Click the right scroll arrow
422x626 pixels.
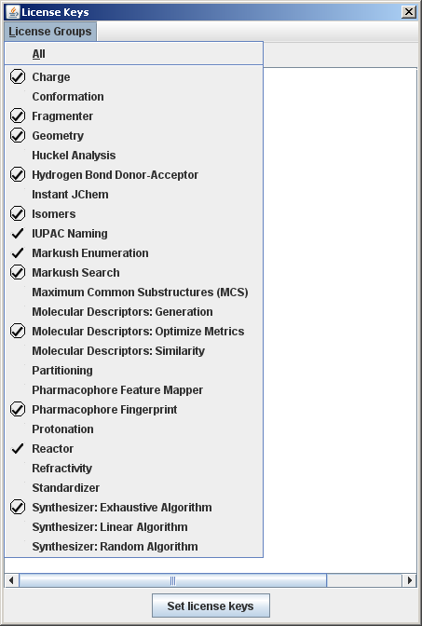click(410, 580)
